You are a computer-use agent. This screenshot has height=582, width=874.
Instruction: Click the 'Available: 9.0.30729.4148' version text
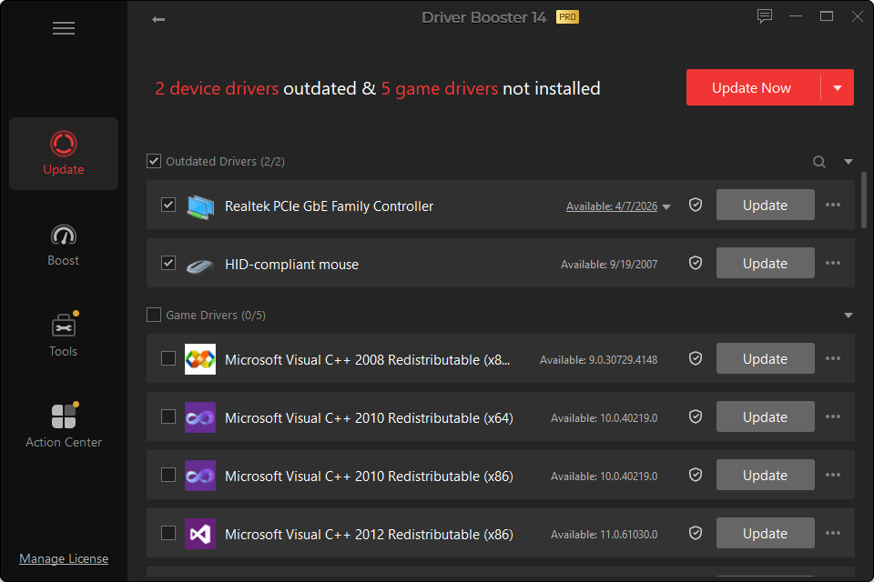tap(598, 360)
